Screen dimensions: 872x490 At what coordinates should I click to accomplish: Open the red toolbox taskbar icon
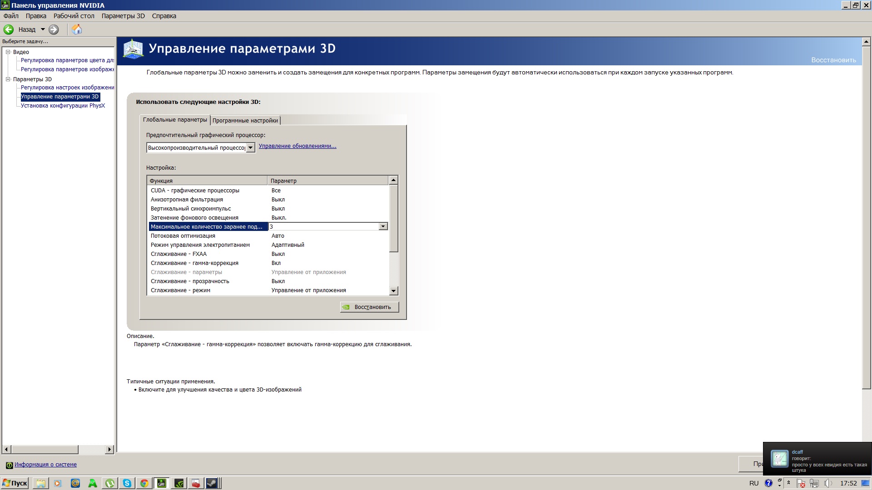[x=196, y=483]
